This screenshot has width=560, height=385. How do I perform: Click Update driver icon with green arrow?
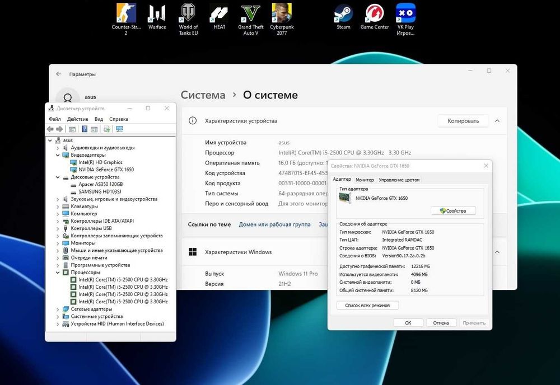point(106,129)
